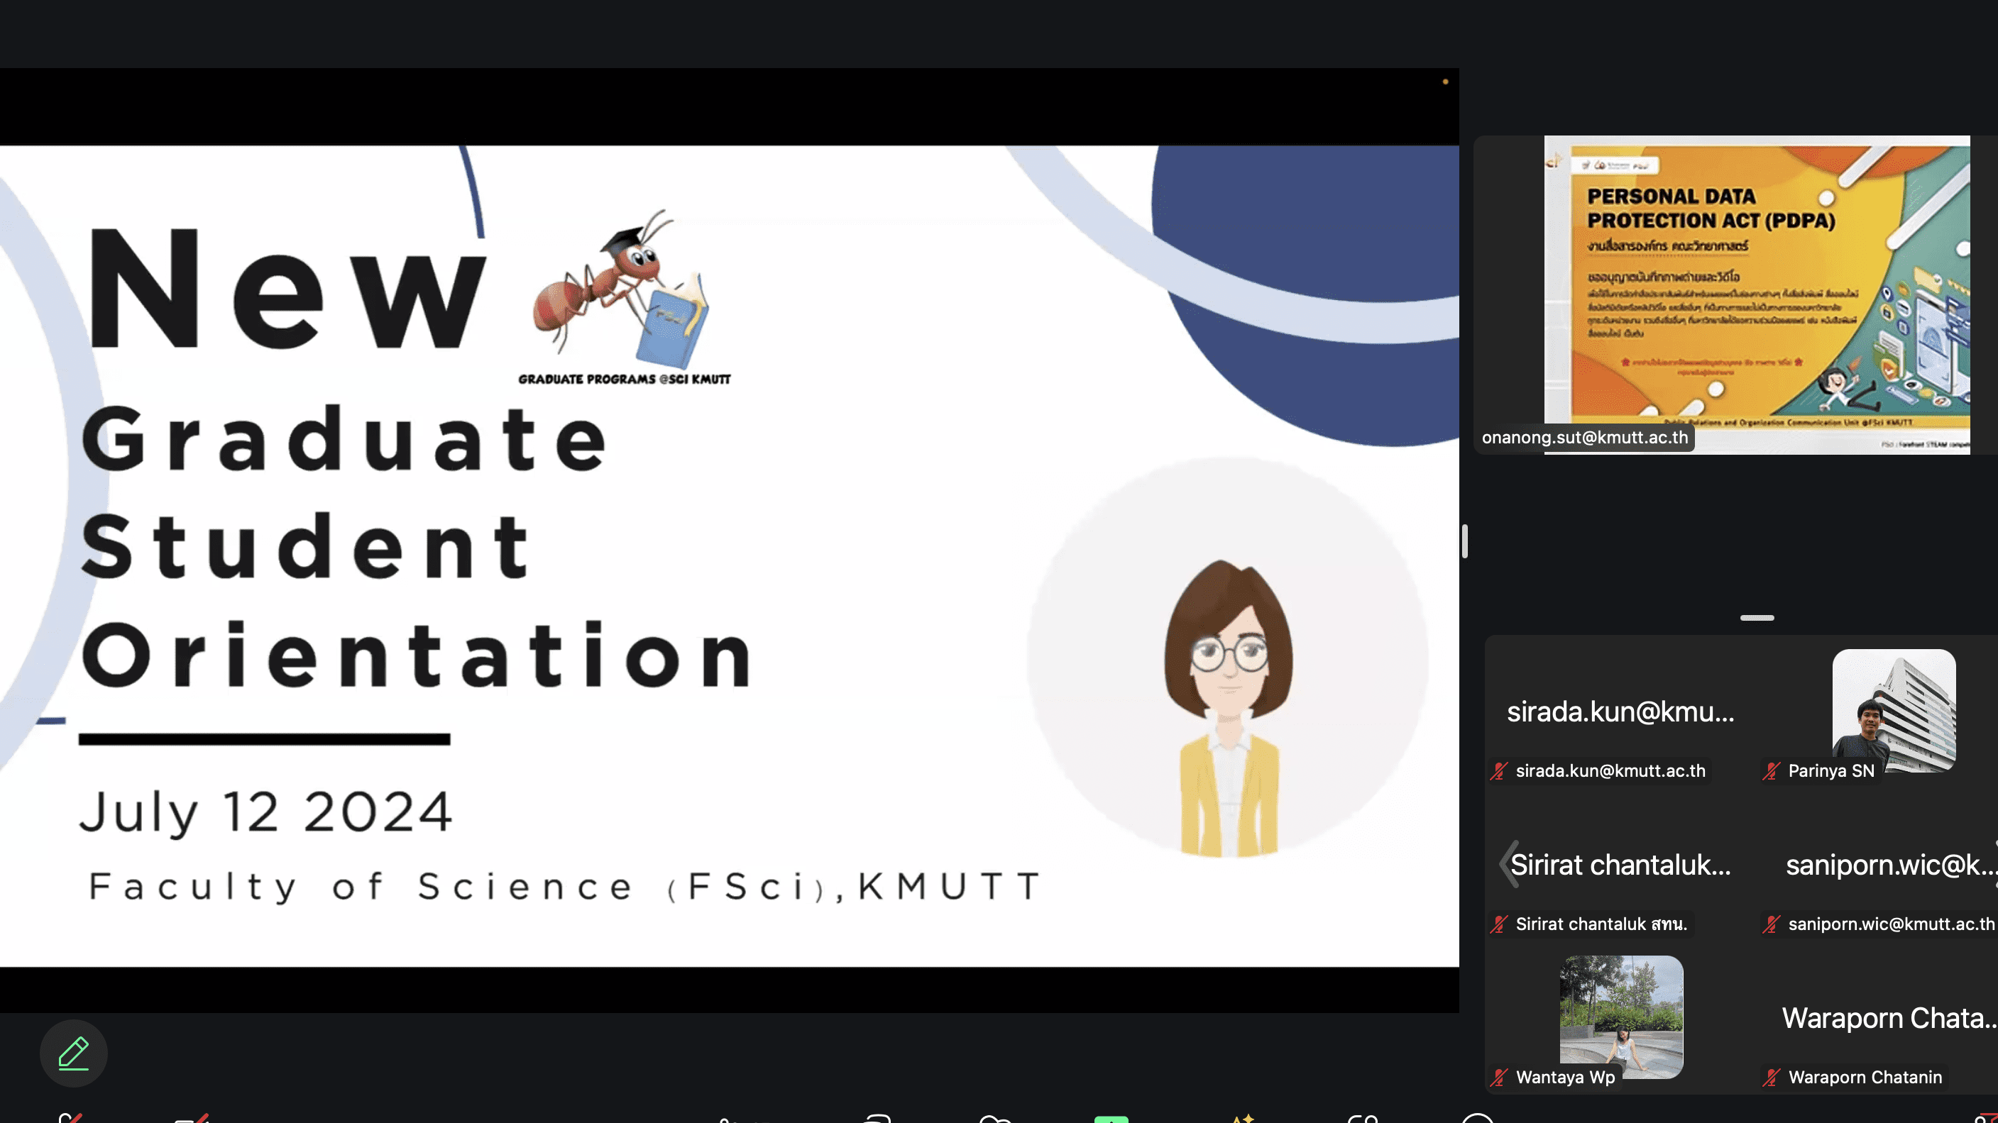Open the annotate pencil tool
Screen dimensions: 1998x1123
pos(74,1053)
